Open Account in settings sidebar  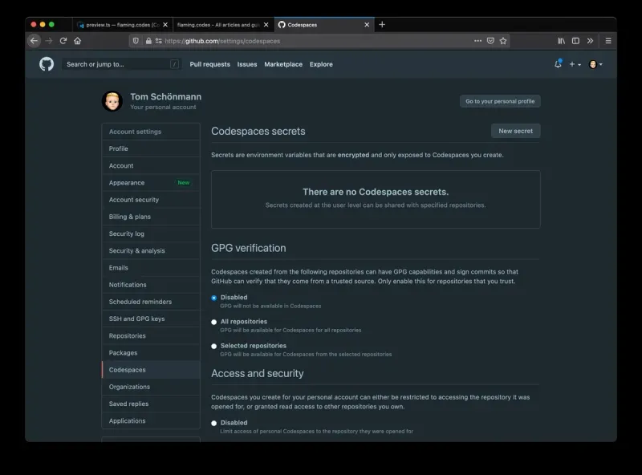[151, 166]
